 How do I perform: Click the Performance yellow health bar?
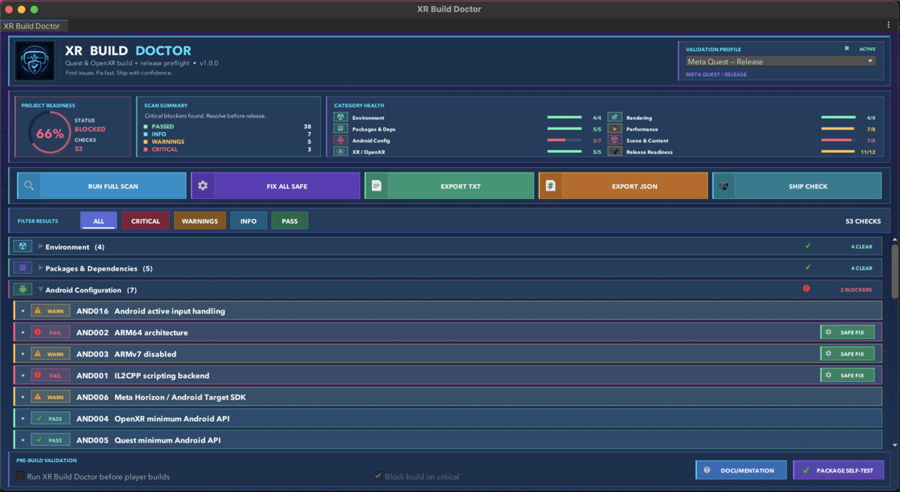838,129
